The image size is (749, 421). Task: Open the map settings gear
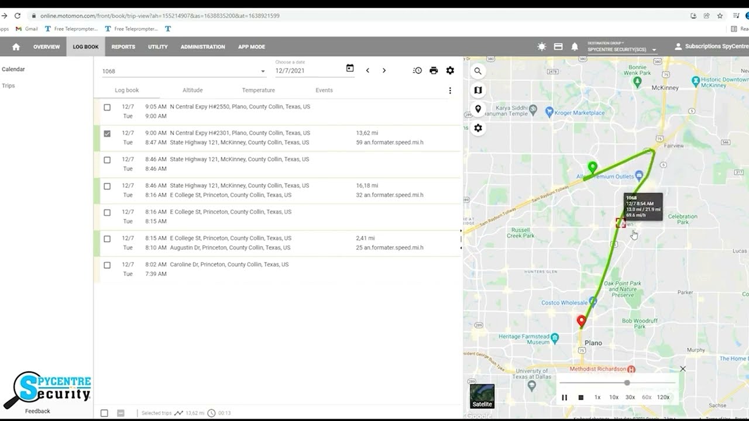coord(478,128)
